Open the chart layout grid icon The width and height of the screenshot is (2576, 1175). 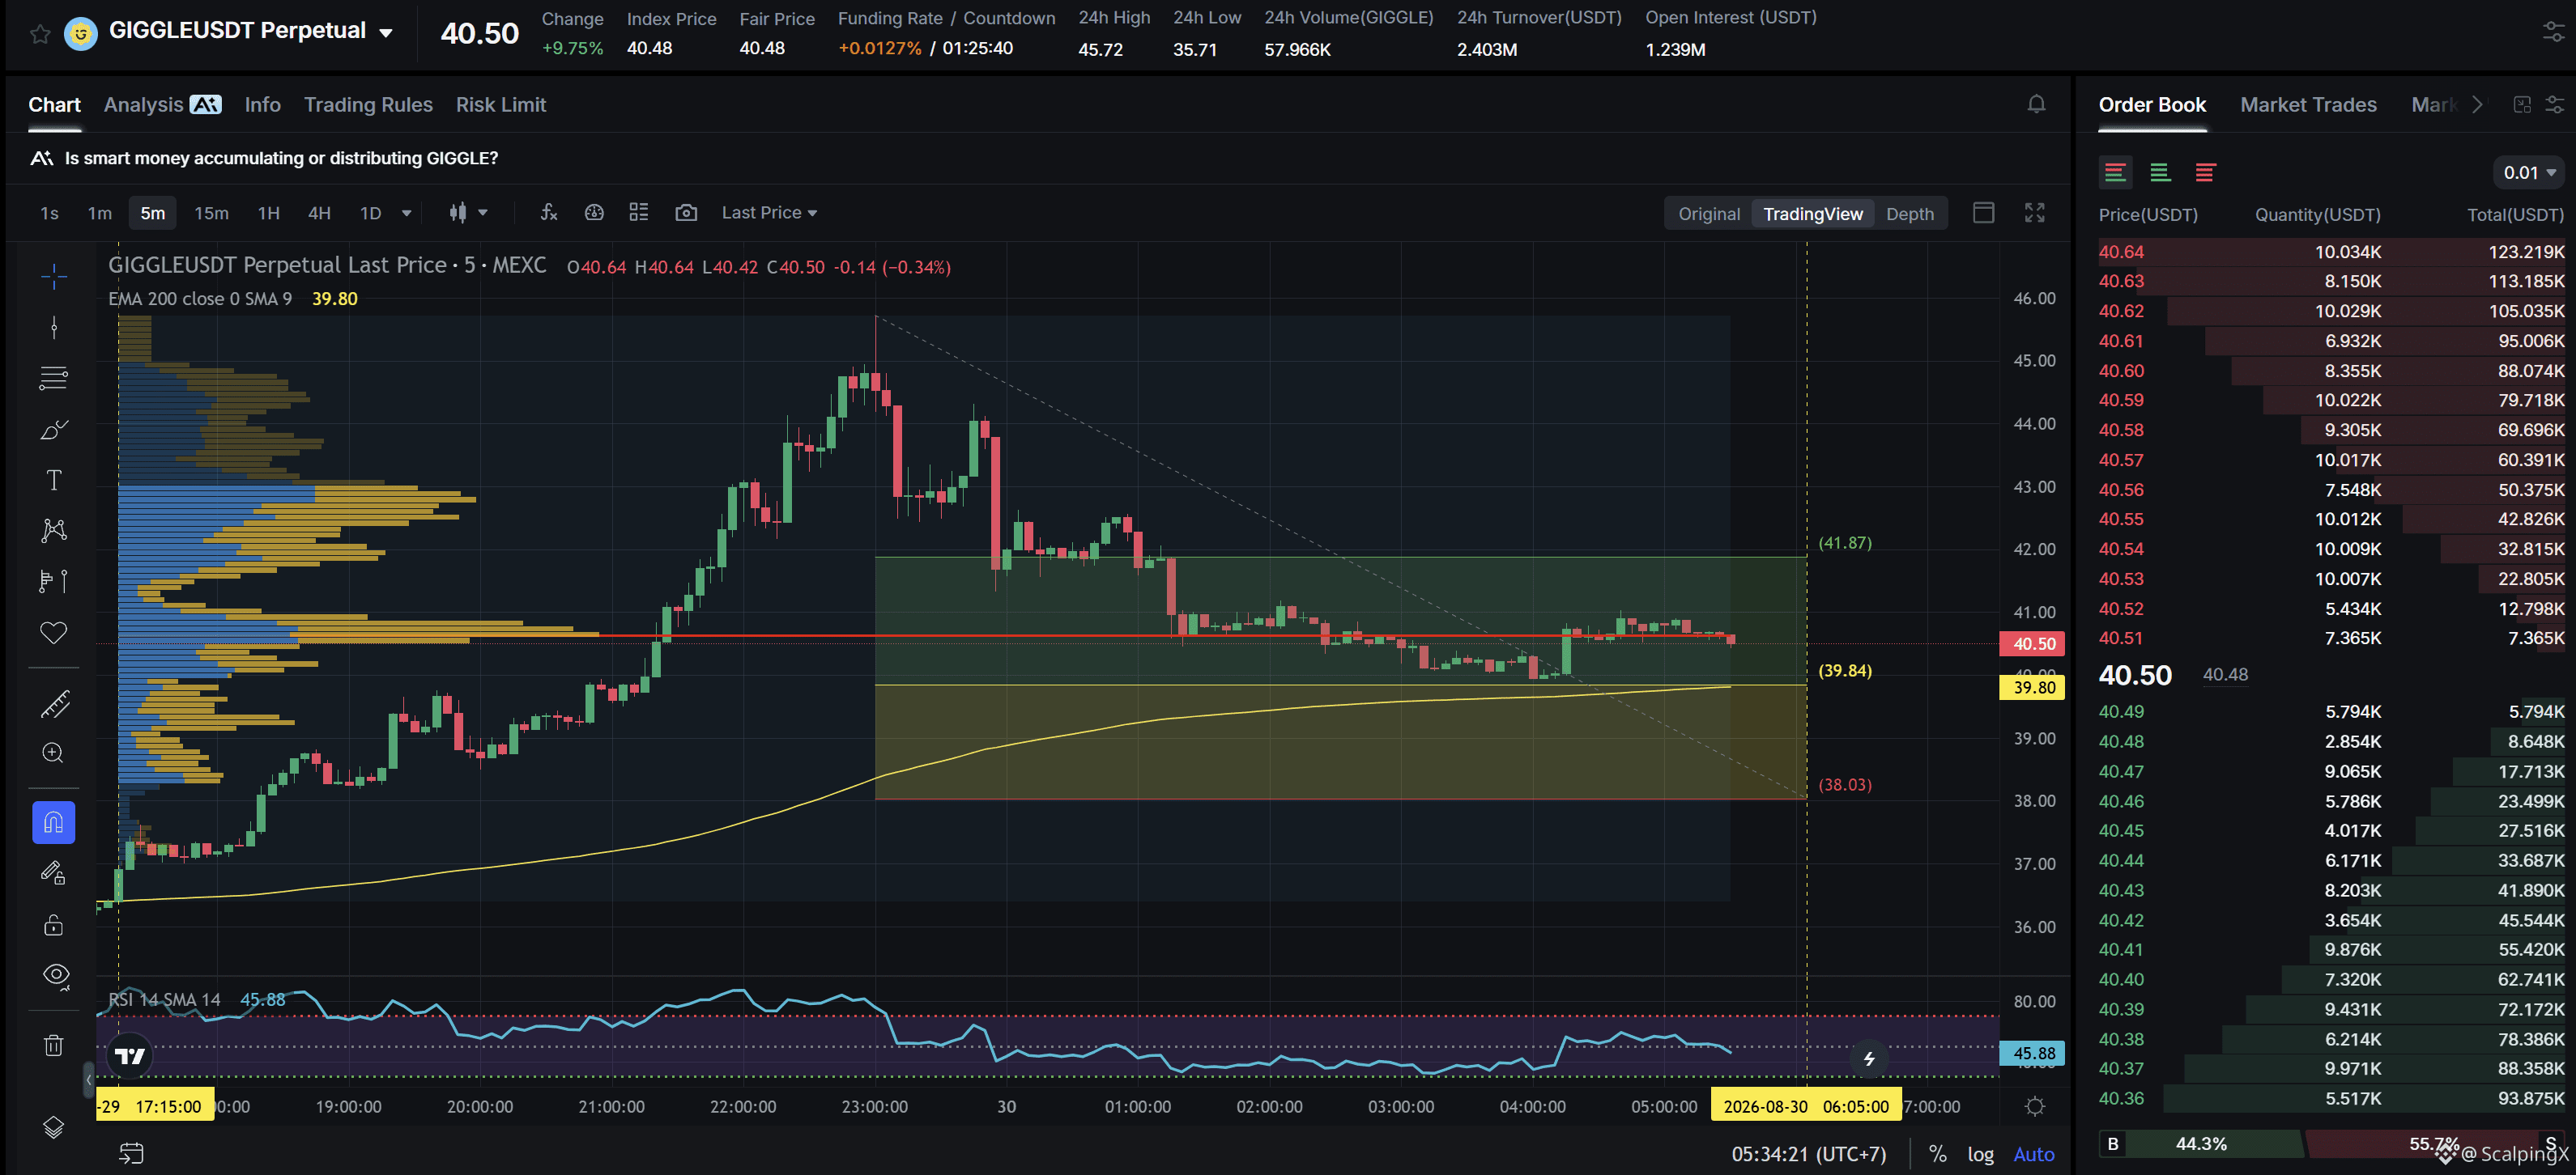pos(639,212)
